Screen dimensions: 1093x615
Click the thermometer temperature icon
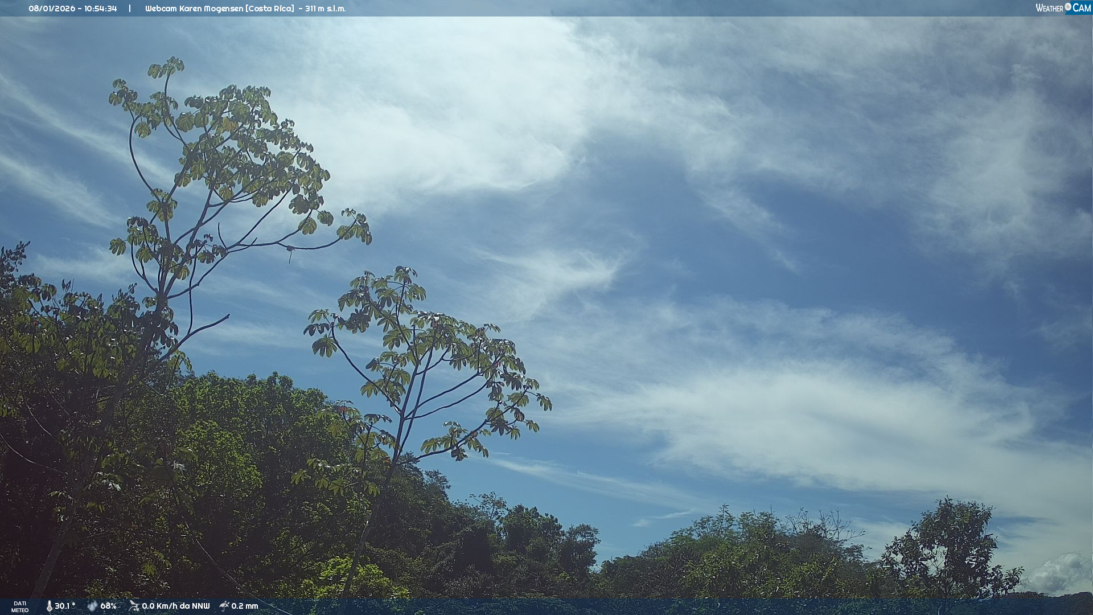coord(50,606)
